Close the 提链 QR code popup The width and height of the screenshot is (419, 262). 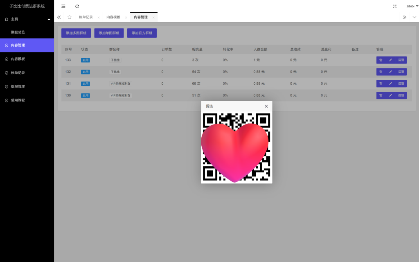[266, 106]
